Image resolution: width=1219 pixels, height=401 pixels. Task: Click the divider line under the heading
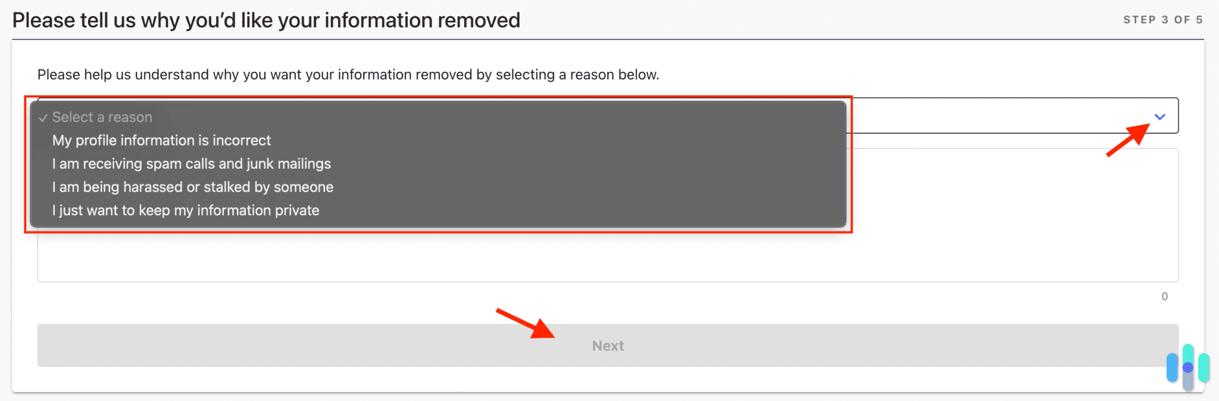click(607, 40)
